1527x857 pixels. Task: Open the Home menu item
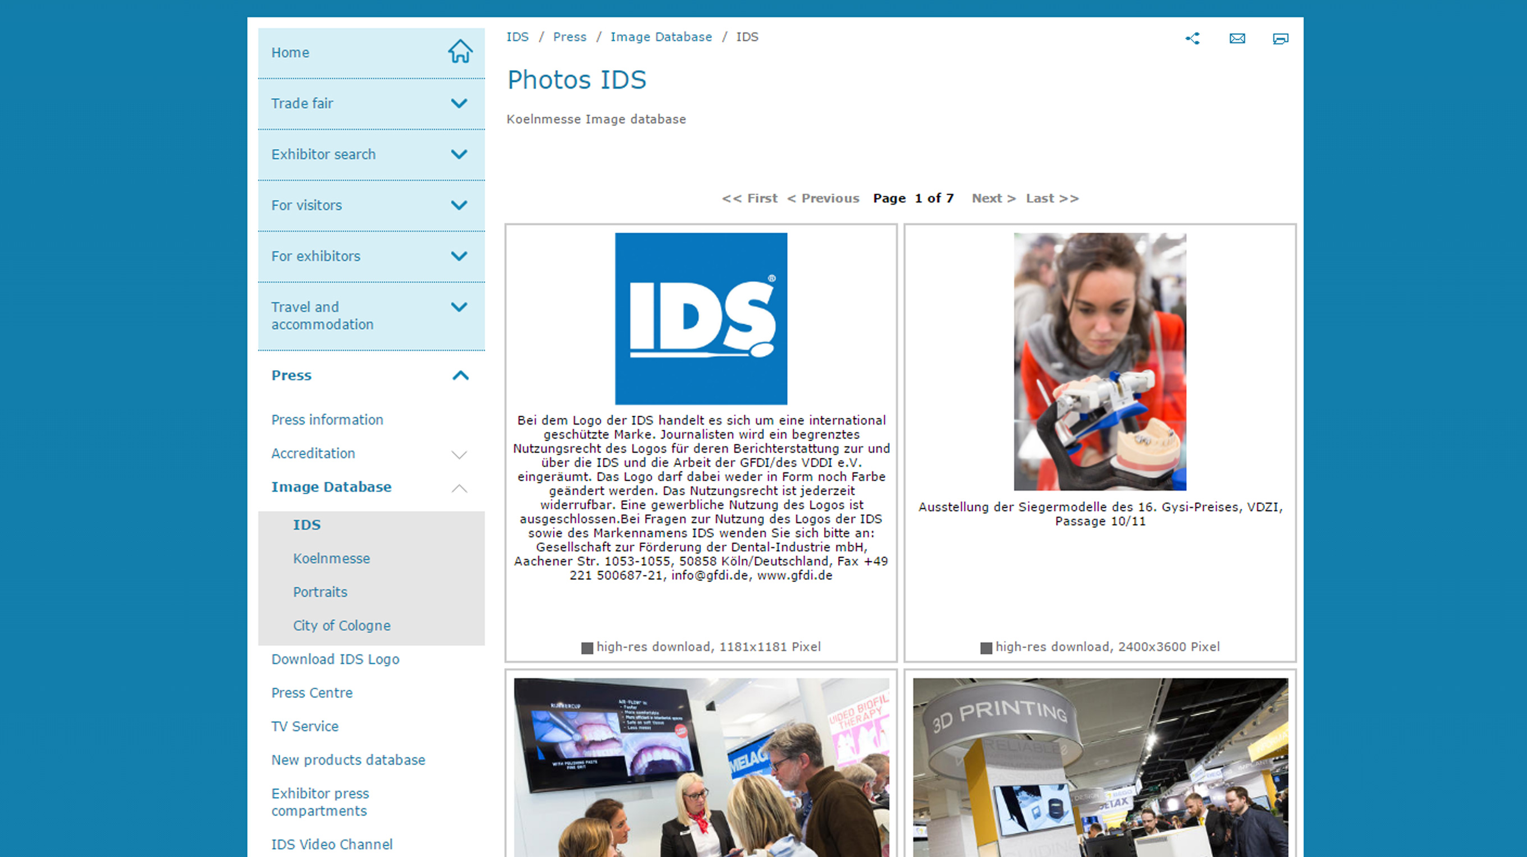coord(290,52)
